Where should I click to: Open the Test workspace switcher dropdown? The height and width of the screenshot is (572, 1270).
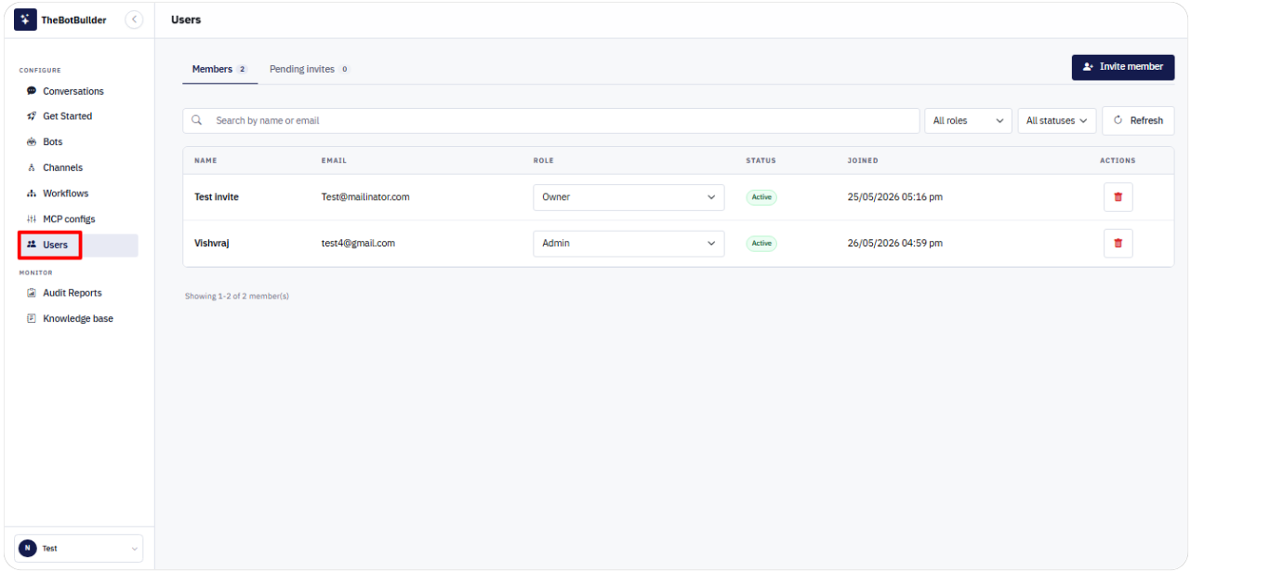(79, 548)
